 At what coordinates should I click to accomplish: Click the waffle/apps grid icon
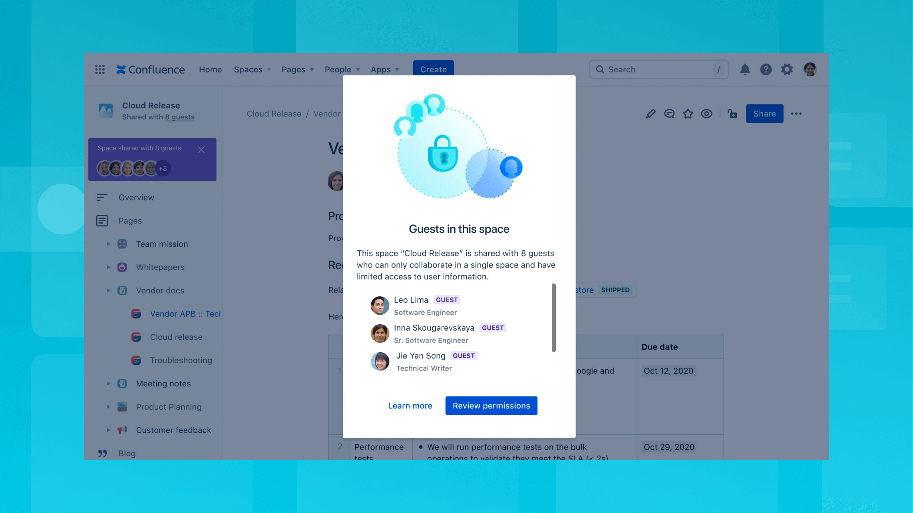point(100,69)
